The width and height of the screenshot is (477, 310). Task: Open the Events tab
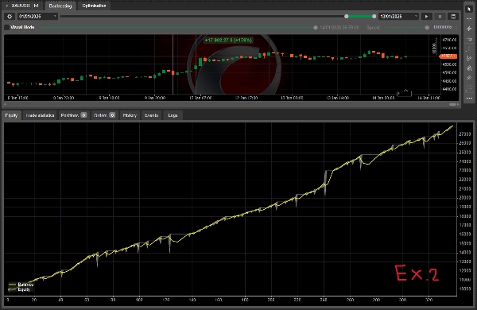(x=151, y=115)
